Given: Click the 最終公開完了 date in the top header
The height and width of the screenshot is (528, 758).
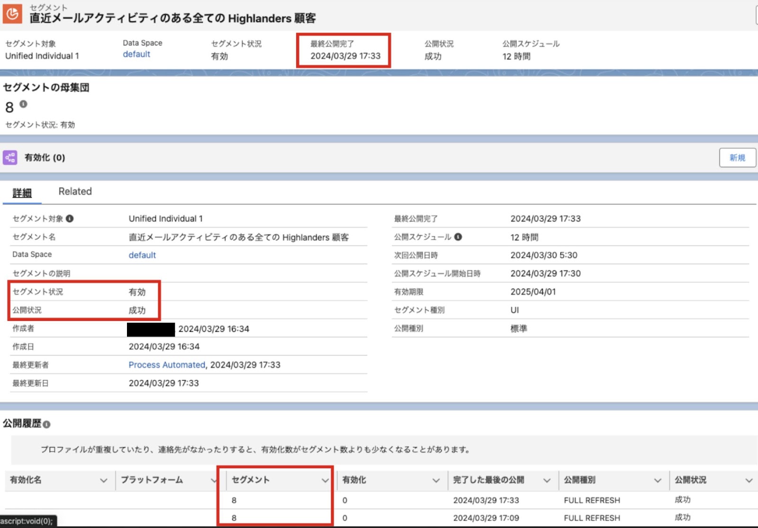Looking at the screenshot, I should [345, 56].
